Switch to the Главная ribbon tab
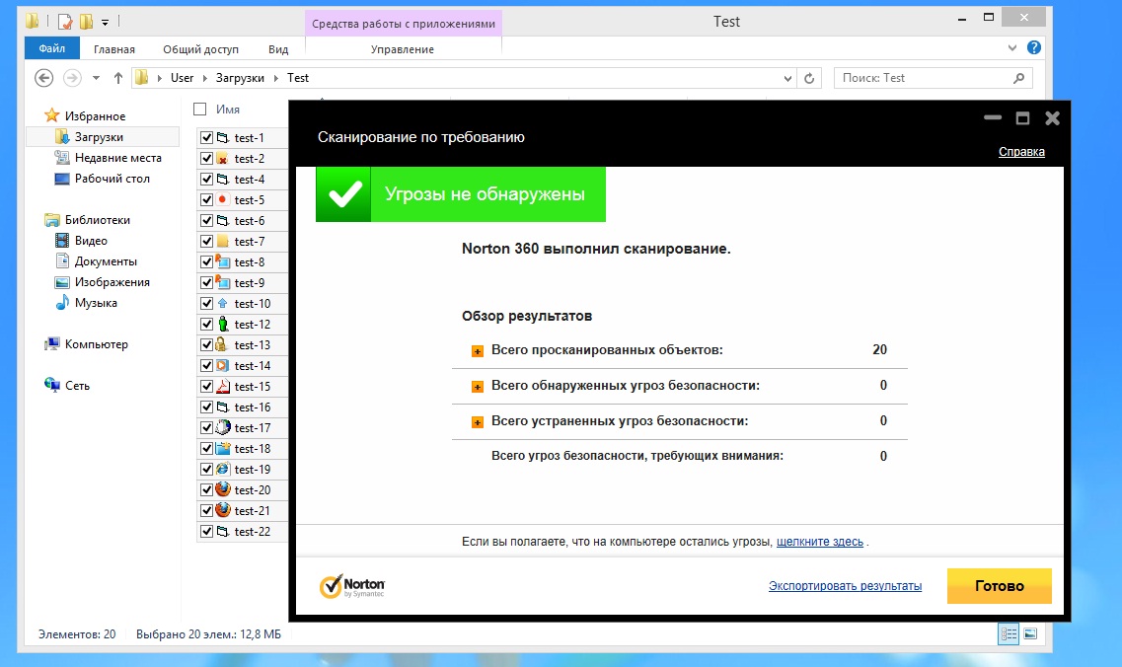 pos(114,49)
